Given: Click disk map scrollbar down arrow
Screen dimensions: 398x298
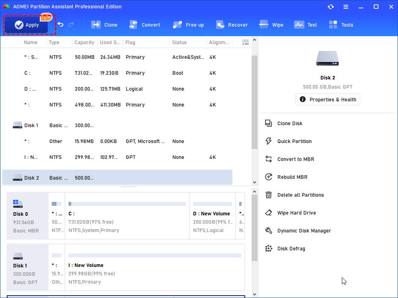Looking at the screenshot, I should [254, 294].
